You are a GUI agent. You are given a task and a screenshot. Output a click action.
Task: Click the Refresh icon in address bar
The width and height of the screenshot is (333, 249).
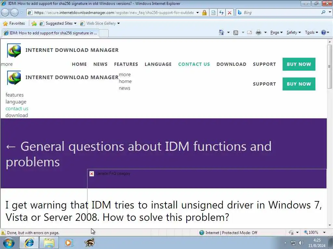(221, 13)
